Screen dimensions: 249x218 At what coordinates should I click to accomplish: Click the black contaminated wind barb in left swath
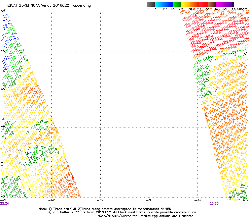pyautogui.click(x=20, y=151)
